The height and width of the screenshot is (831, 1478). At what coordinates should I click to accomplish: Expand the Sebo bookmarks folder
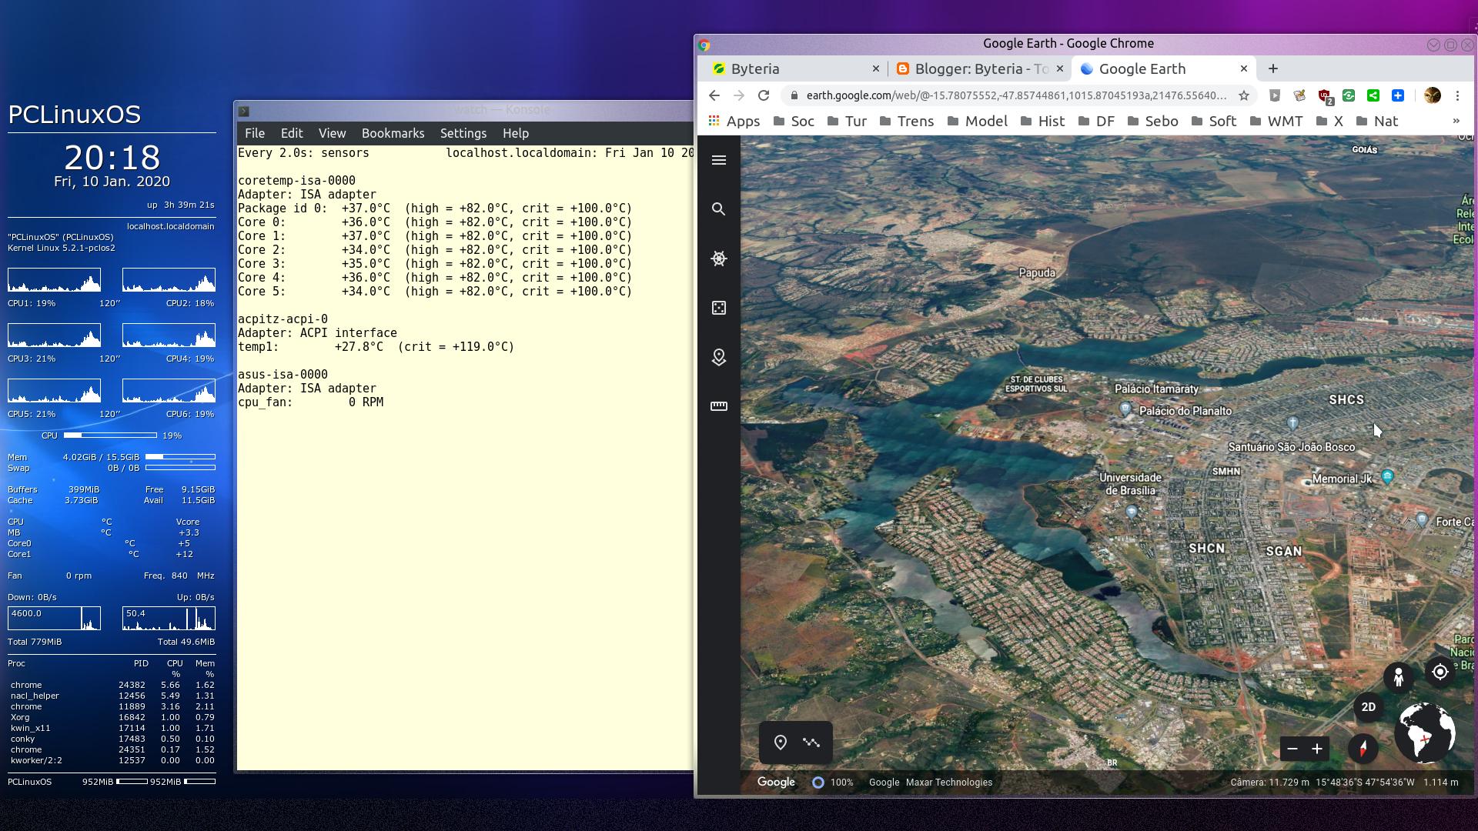pos(1152,121)
